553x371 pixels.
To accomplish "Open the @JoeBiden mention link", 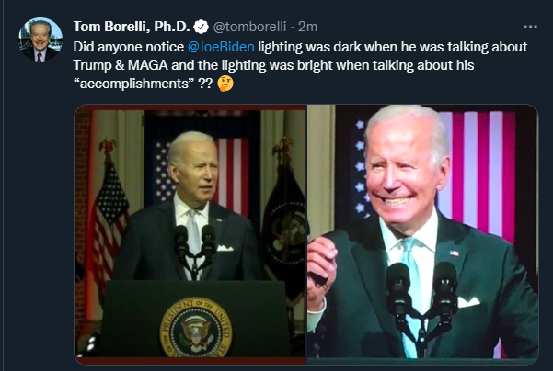I will (221, 47).
